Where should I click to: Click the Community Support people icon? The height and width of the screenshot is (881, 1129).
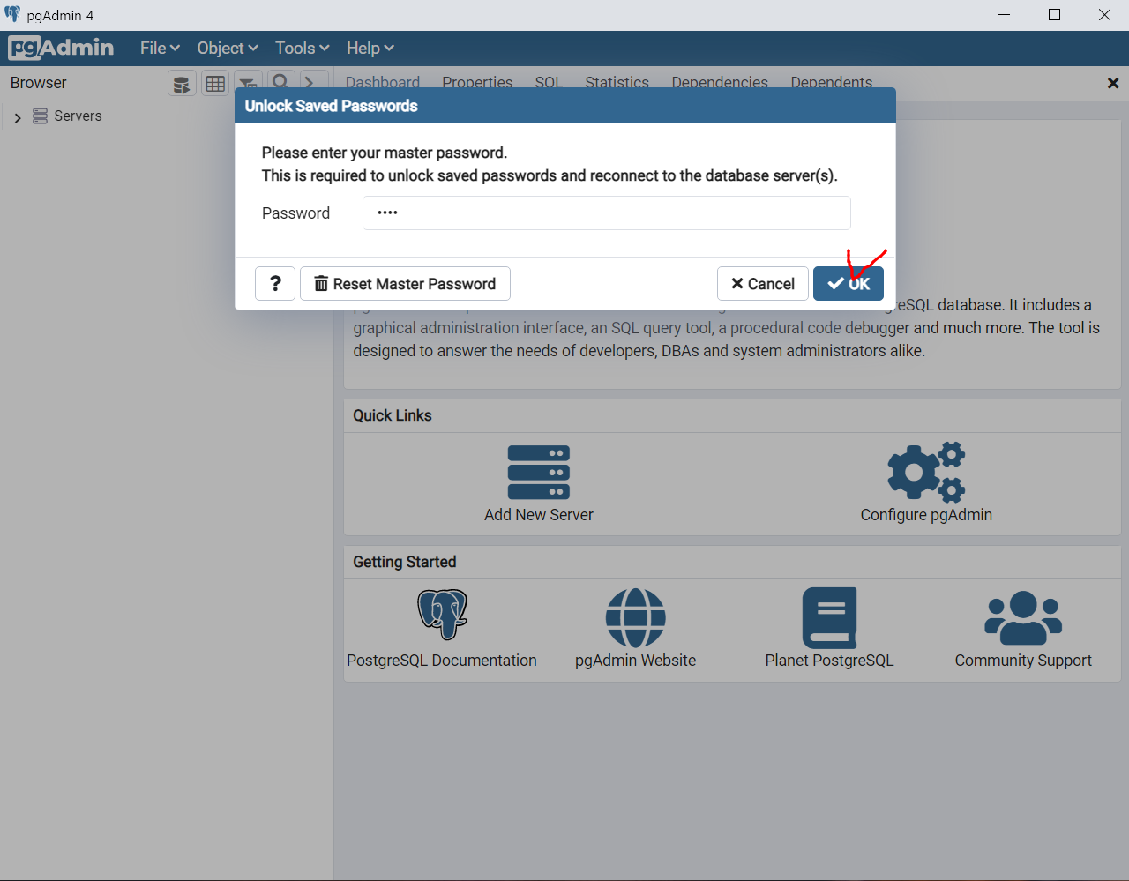(x=1023, y=617)
